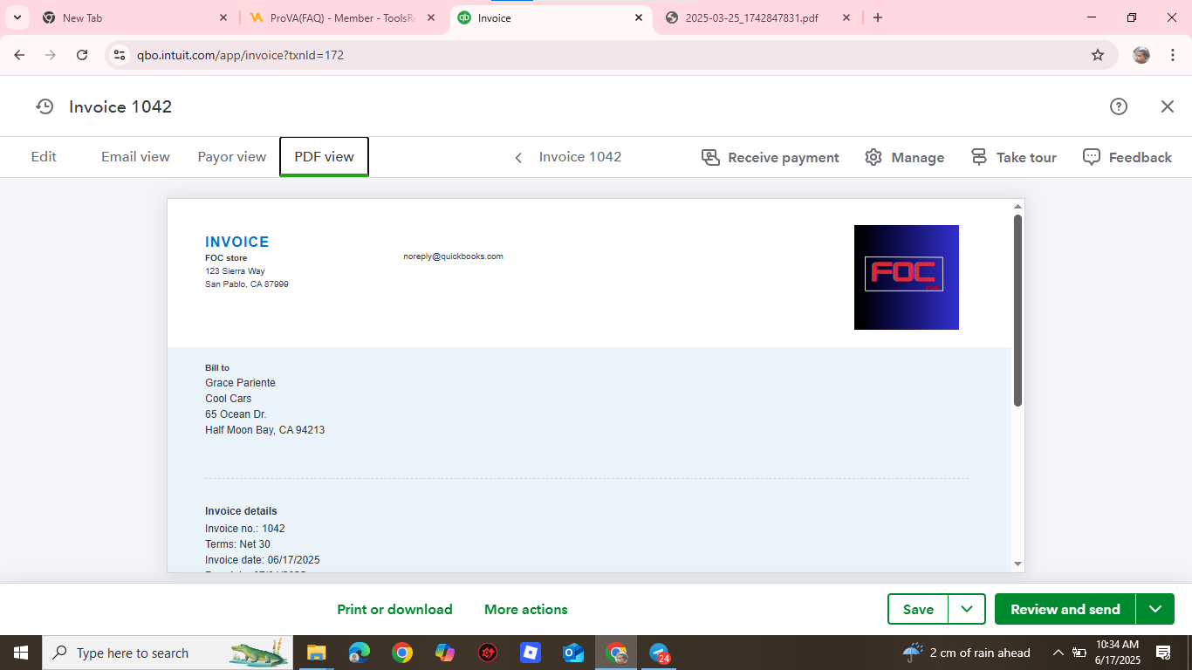1192x670 pixels.
Task: Switch to ProVA(FAQ) Member tab
Action: pyautogui.click(x=342, y=17)
